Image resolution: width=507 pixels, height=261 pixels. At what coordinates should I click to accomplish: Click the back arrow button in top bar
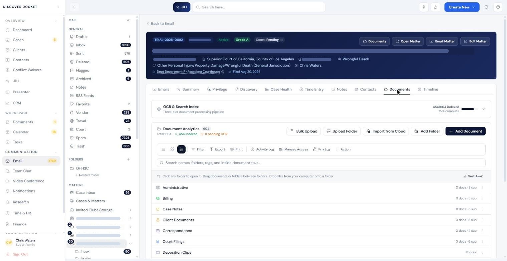(74, 7)
